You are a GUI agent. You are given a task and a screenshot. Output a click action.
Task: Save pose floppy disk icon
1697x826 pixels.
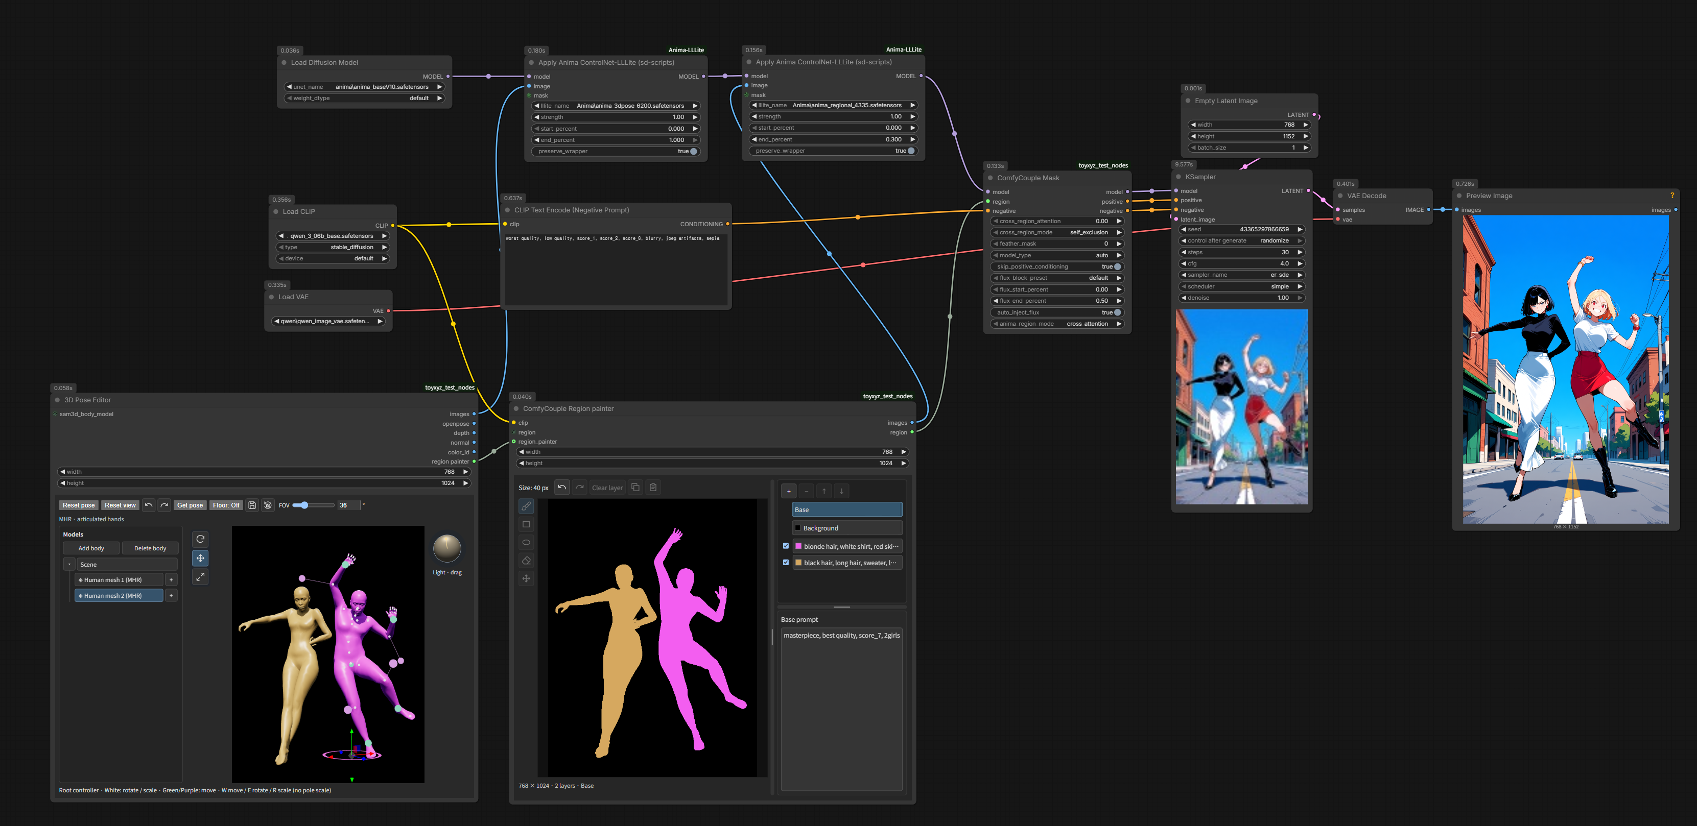pyautogui.click(x=252, y=505)
